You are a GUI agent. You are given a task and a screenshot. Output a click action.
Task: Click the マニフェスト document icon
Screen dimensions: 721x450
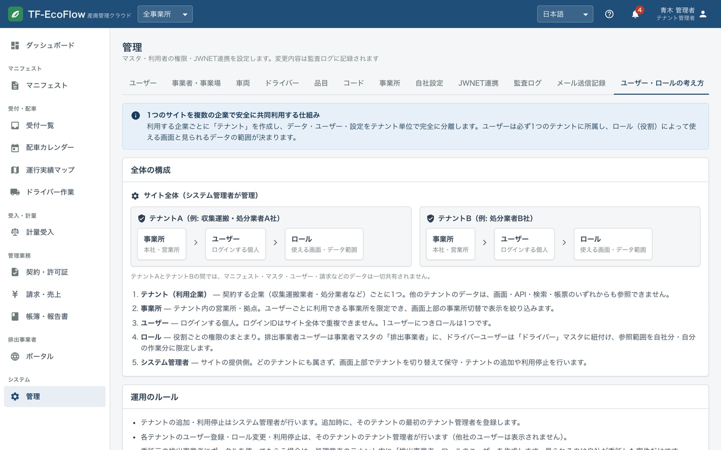[x=15, y=85]
